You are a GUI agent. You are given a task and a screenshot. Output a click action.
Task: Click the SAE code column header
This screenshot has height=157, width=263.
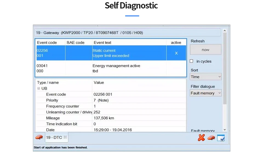tap(76, 42)
